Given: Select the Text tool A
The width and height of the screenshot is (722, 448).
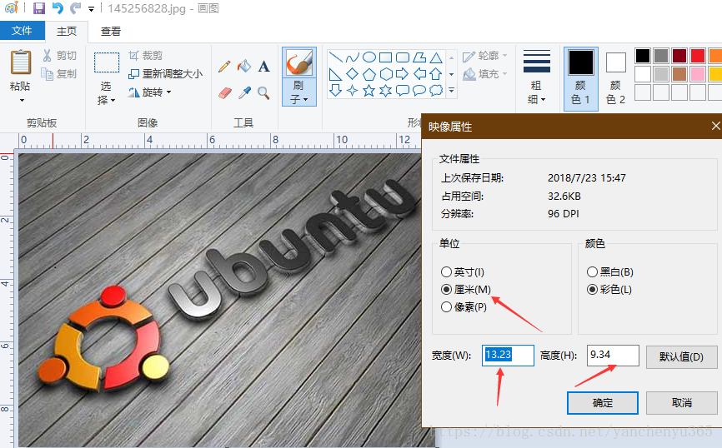Looking at the screenshot, I should pyautogui.click(x=263, y=67).
